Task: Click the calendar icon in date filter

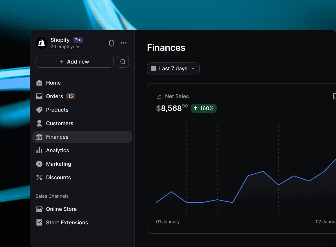Action: click(154, 69)
